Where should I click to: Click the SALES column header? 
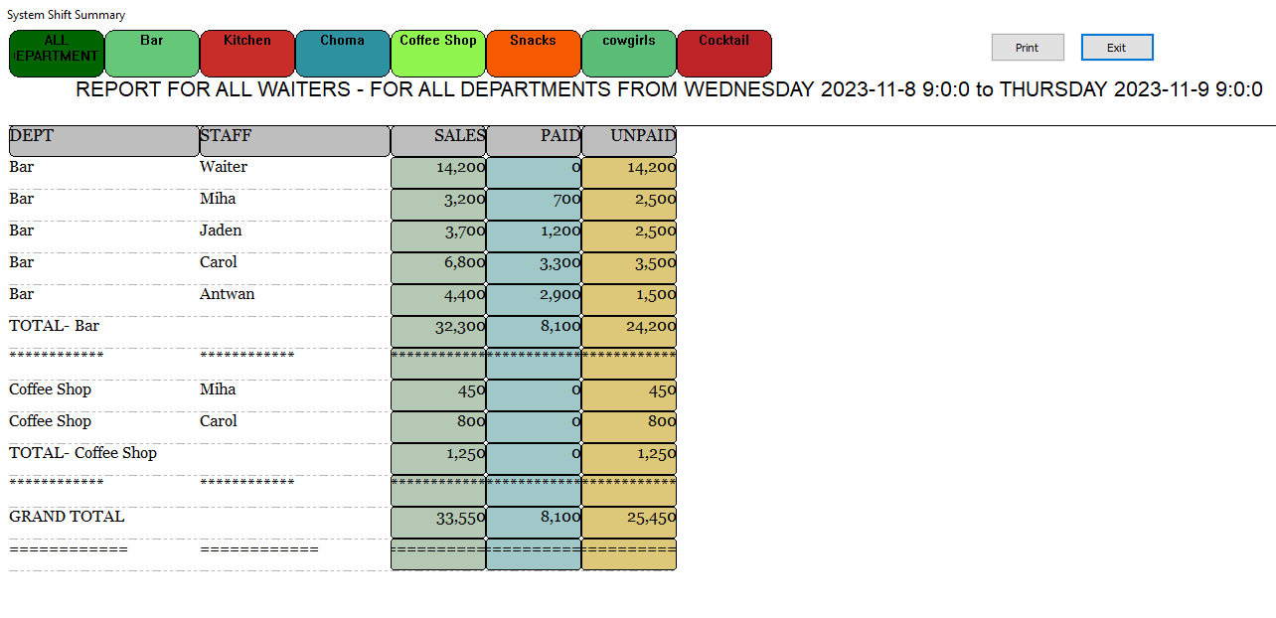[438, 141]
